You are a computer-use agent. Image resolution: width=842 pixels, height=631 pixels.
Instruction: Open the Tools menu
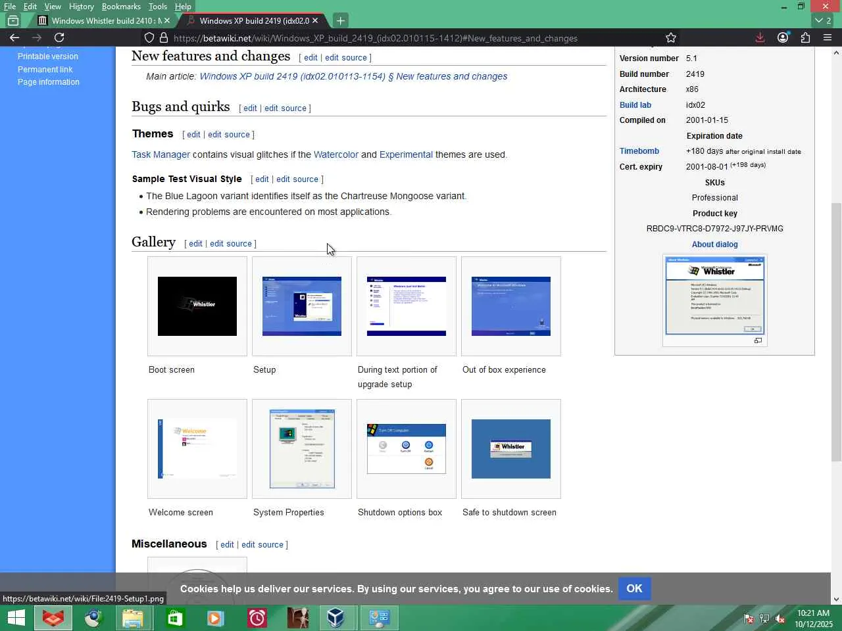158,7
